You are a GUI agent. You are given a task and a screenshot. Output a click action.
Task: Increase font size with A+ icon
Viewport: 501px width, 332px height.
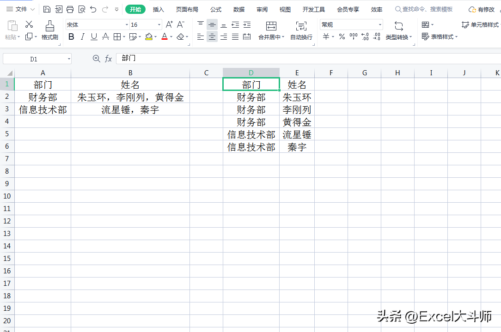[x=169, y=24]
